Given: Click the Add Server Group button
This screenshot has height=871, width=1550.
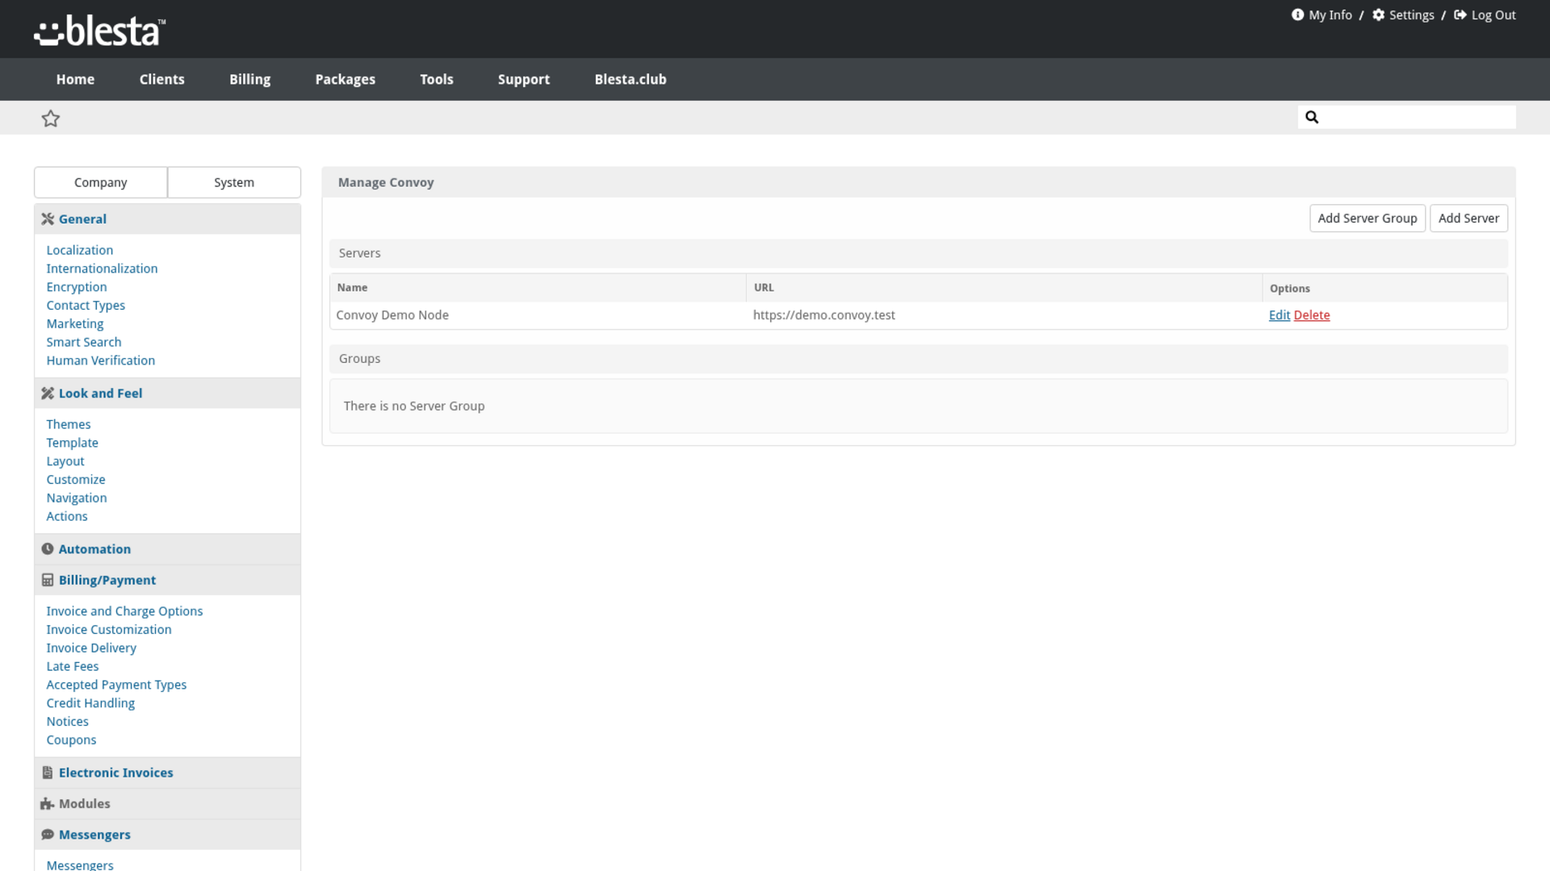Looking at the screenshot, I should click(x=1368, y=219).
